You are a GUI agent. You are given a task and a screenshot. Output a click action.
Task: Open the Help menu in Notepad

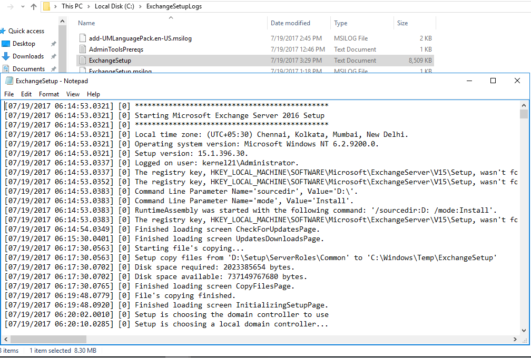[x=93, y=94]
